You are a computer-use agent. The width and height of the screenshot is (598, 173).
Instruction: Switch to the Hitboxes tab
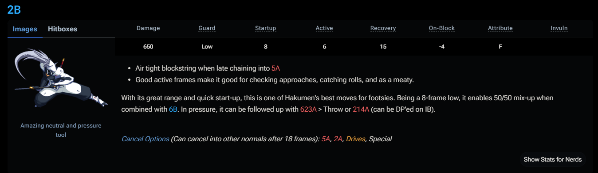pos(63,29)
